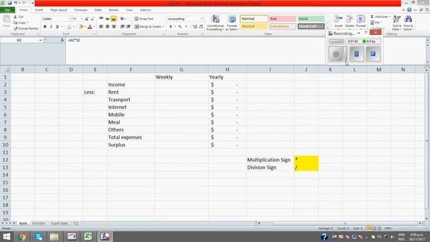The height and width of the screenshot is (242, 430).
Task: Click the Increase Font Size icon
Action: [x=87, y=19]
